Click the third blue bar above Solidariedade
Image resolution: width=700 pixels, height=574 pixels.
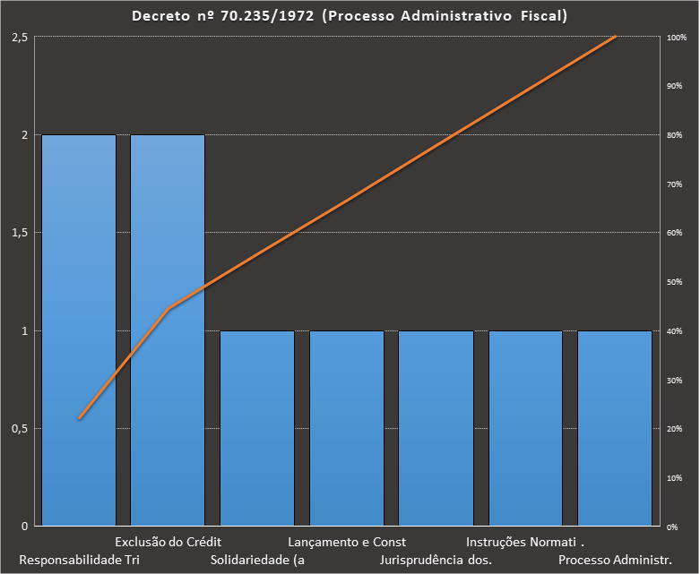[257, 430]
